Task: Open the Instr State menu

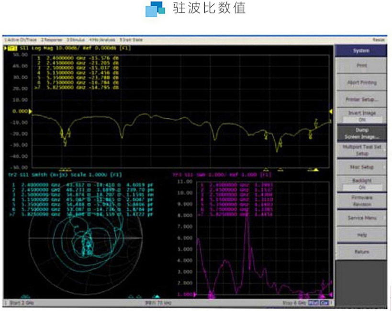Action: pos(131,40)
